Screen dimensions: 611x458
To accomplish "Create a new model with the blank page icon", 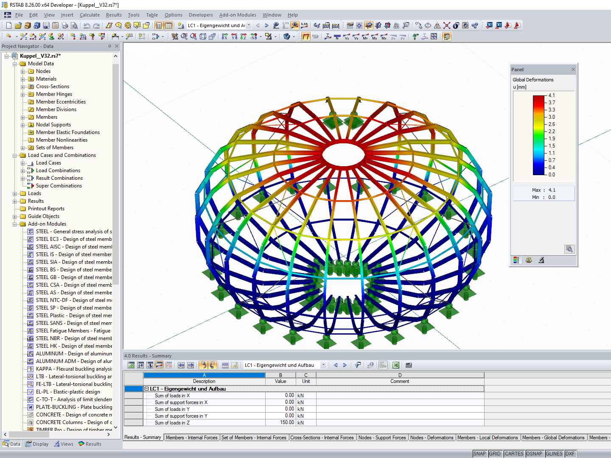I will pos(8,25).
